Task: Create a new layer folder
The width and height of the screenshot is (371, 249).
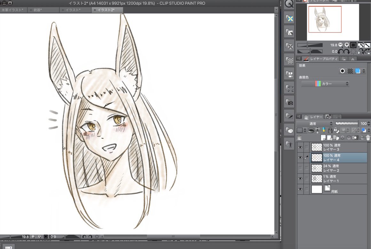Action: (x=336, y=138)
